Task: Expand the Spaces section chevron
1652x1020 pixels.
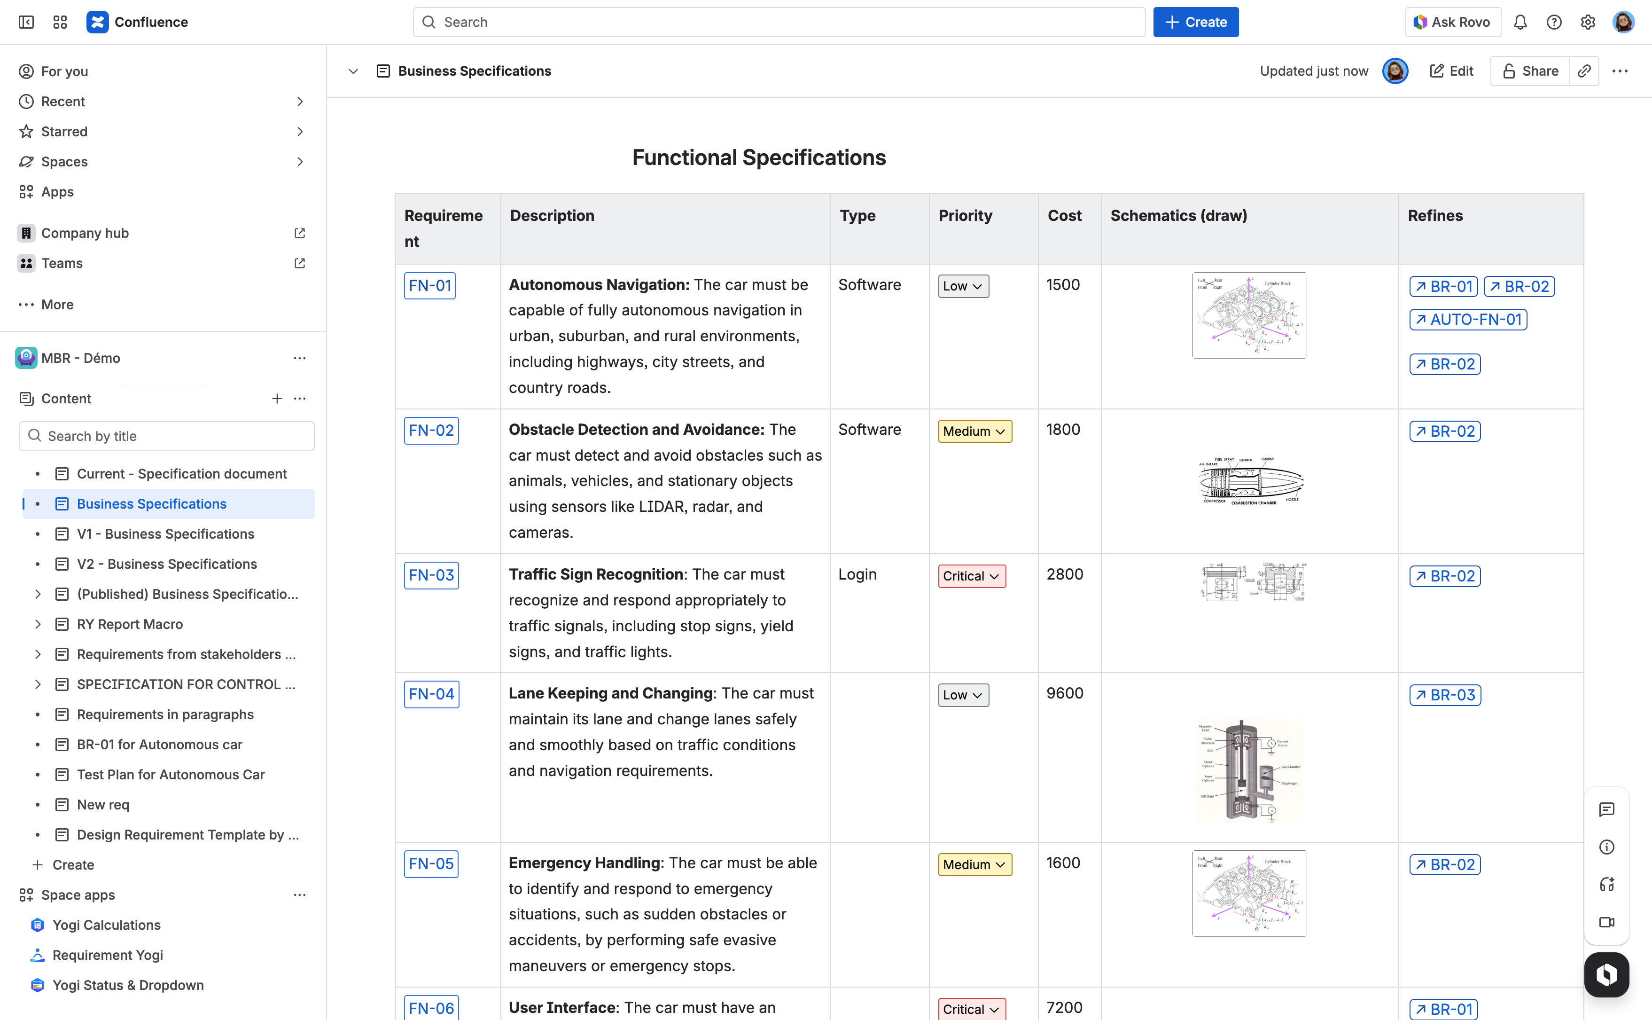Action: pos(300,162)
